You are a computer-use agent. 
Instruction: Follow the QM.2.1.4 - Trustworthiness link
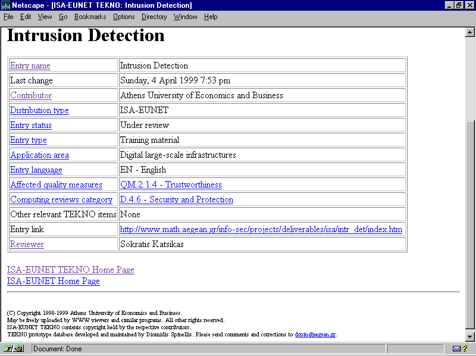click(x=171, y=185)
